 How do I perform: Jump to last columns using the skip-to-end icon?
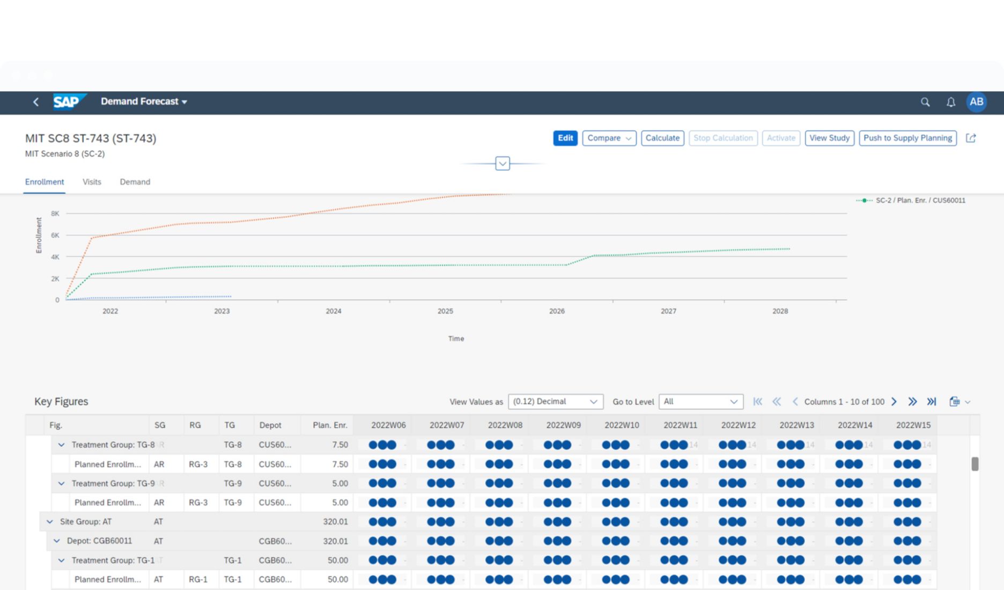[x=932, y=401]
